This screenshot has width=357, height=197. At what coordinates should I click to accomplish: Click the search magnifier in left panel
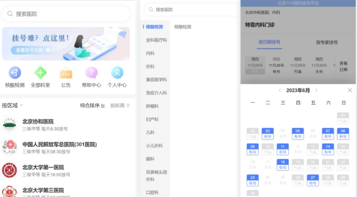coord(10,14)
